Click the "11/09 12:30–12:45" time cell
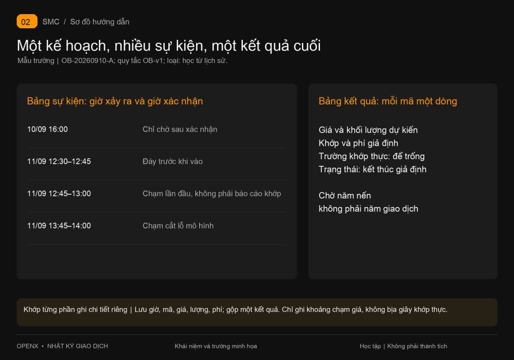The width and height of the screenshot is (514, 360). 59,162
